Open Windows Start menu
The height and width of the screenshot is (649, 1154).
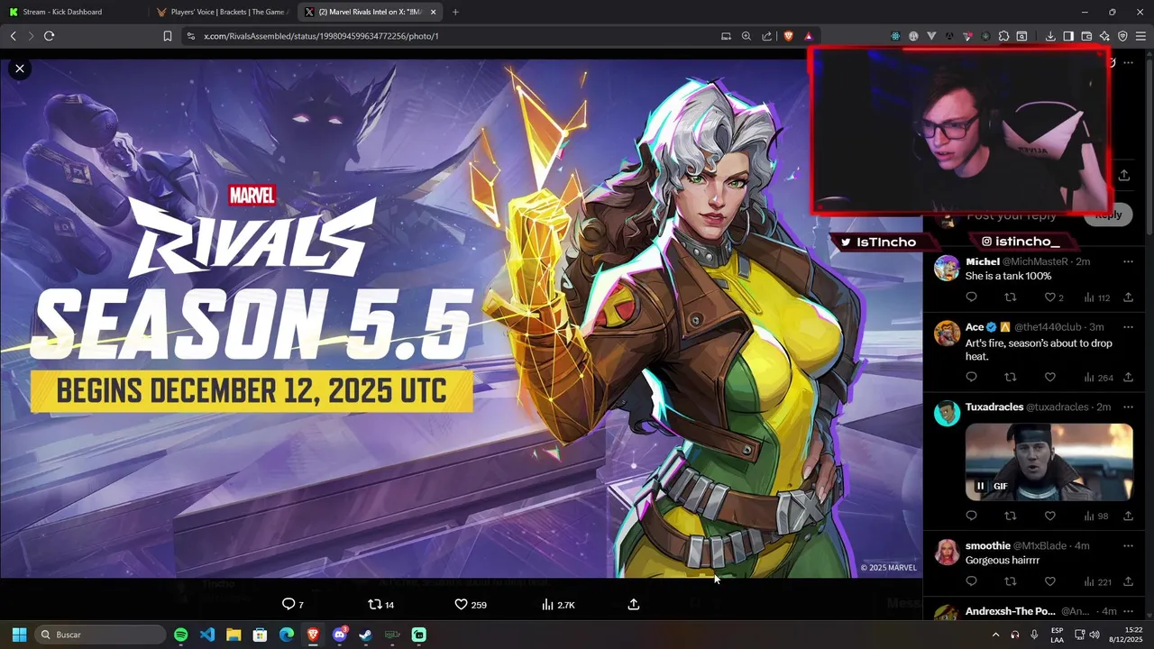[x=19, y=635]
